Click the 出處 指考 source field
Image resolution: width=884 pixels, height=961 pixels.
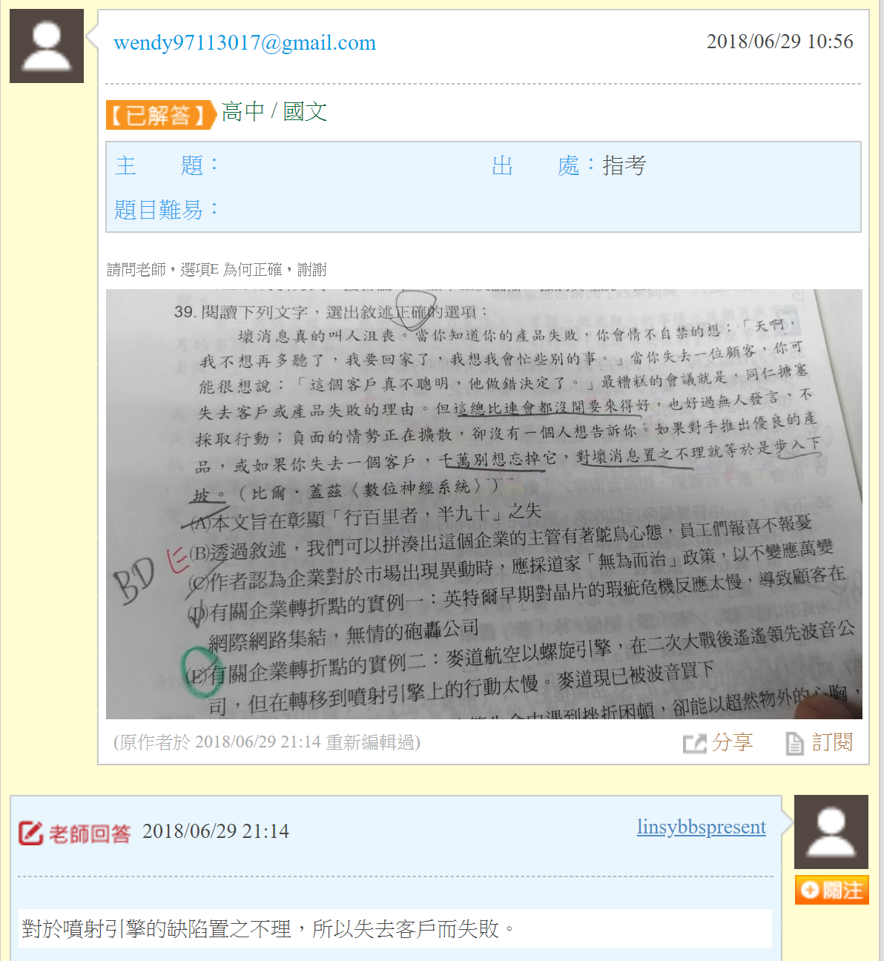point(569,165)
